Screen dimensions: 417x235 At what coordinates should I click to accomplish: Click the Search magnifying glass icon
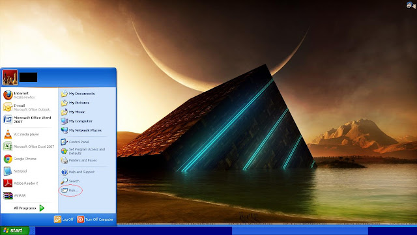point(64,181)
